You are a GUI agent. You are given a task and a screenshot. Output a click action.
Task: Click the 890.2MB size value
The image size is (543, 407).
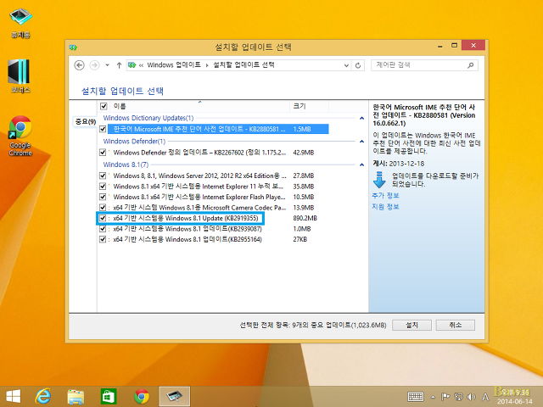pos(305,218)
